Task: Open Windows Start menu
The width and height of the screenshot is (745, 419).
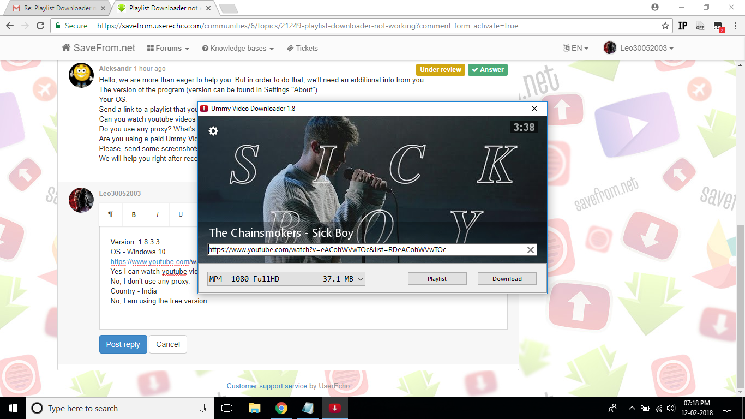Action: pyautogui.click(x=13, y=408)
